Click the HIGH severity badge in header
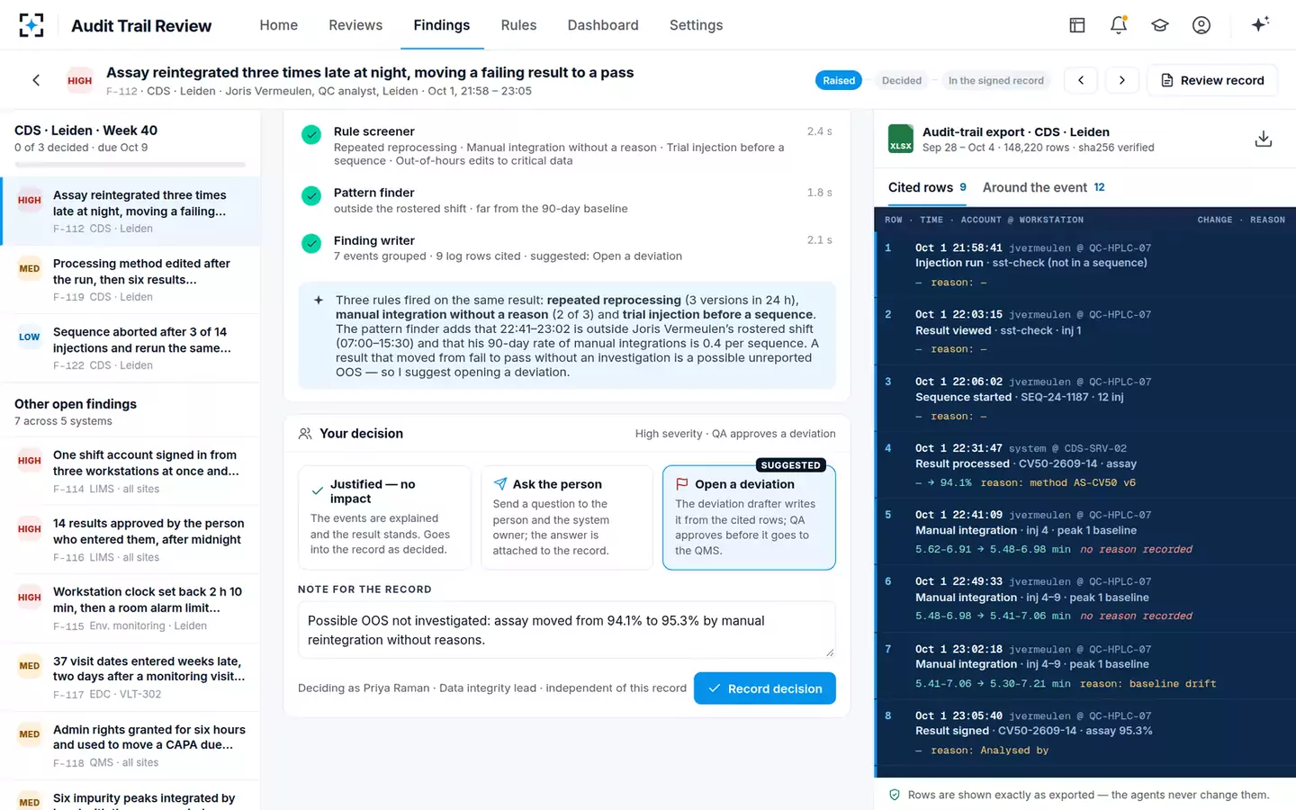The width and height of the screenshot is (1296, 810). coord(80,80)
